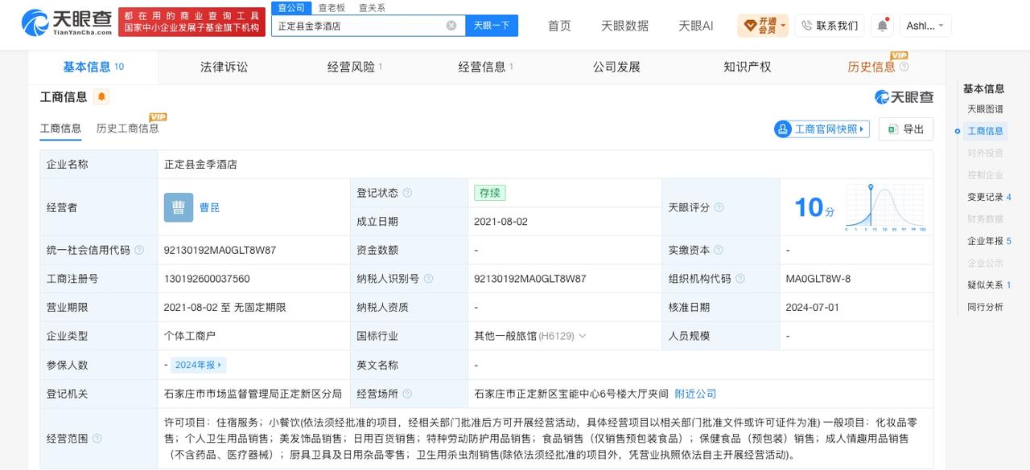Jump to 企业年报 in the sidebar
This screenshot has height=470, width=1030.
(x=989, y=241)
